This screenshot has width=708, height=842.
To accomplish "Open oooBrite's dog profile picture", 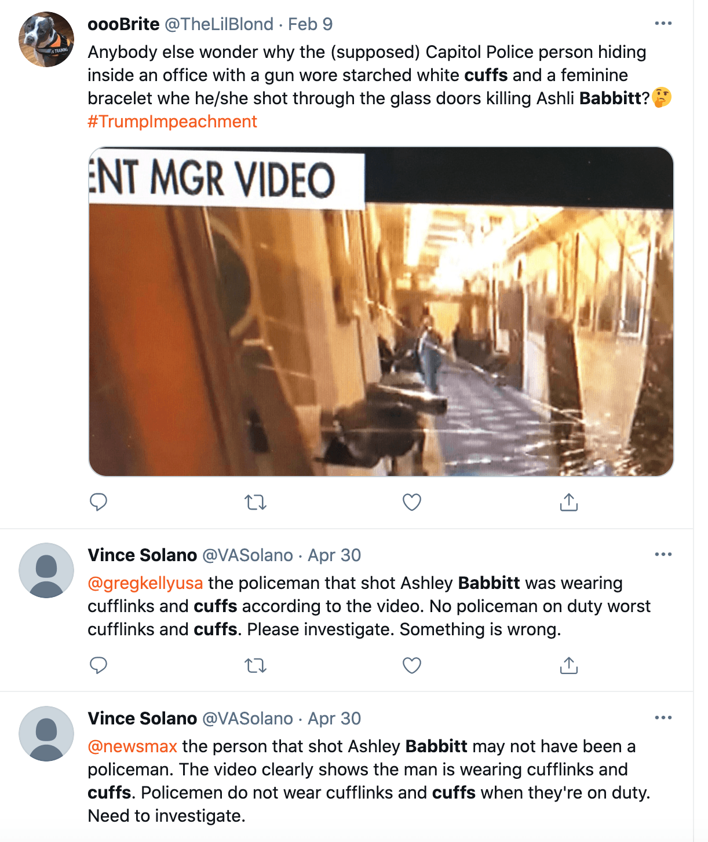I will (46, 39).
